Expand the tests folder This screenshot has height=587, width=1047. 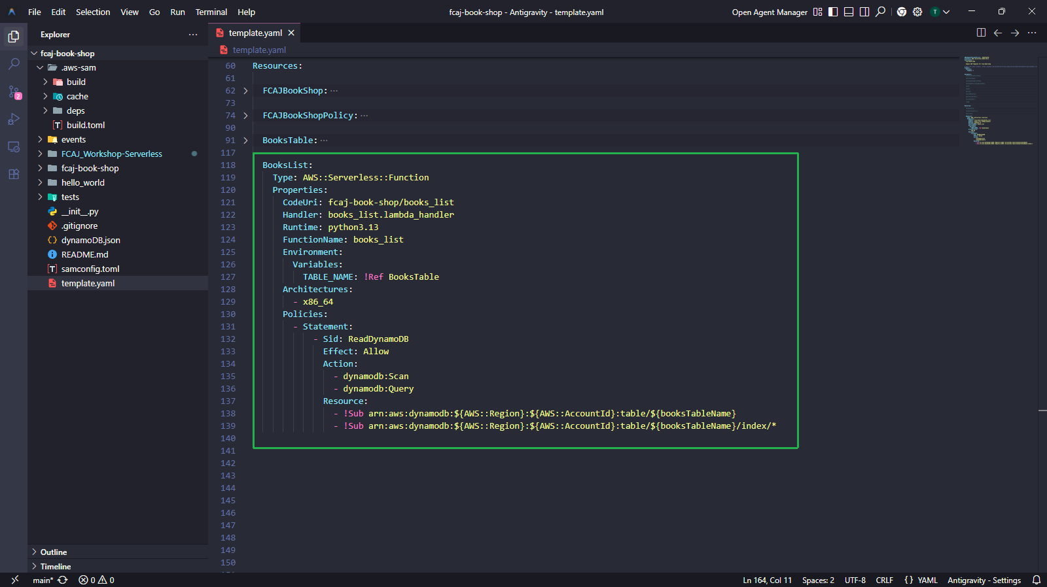39,197
